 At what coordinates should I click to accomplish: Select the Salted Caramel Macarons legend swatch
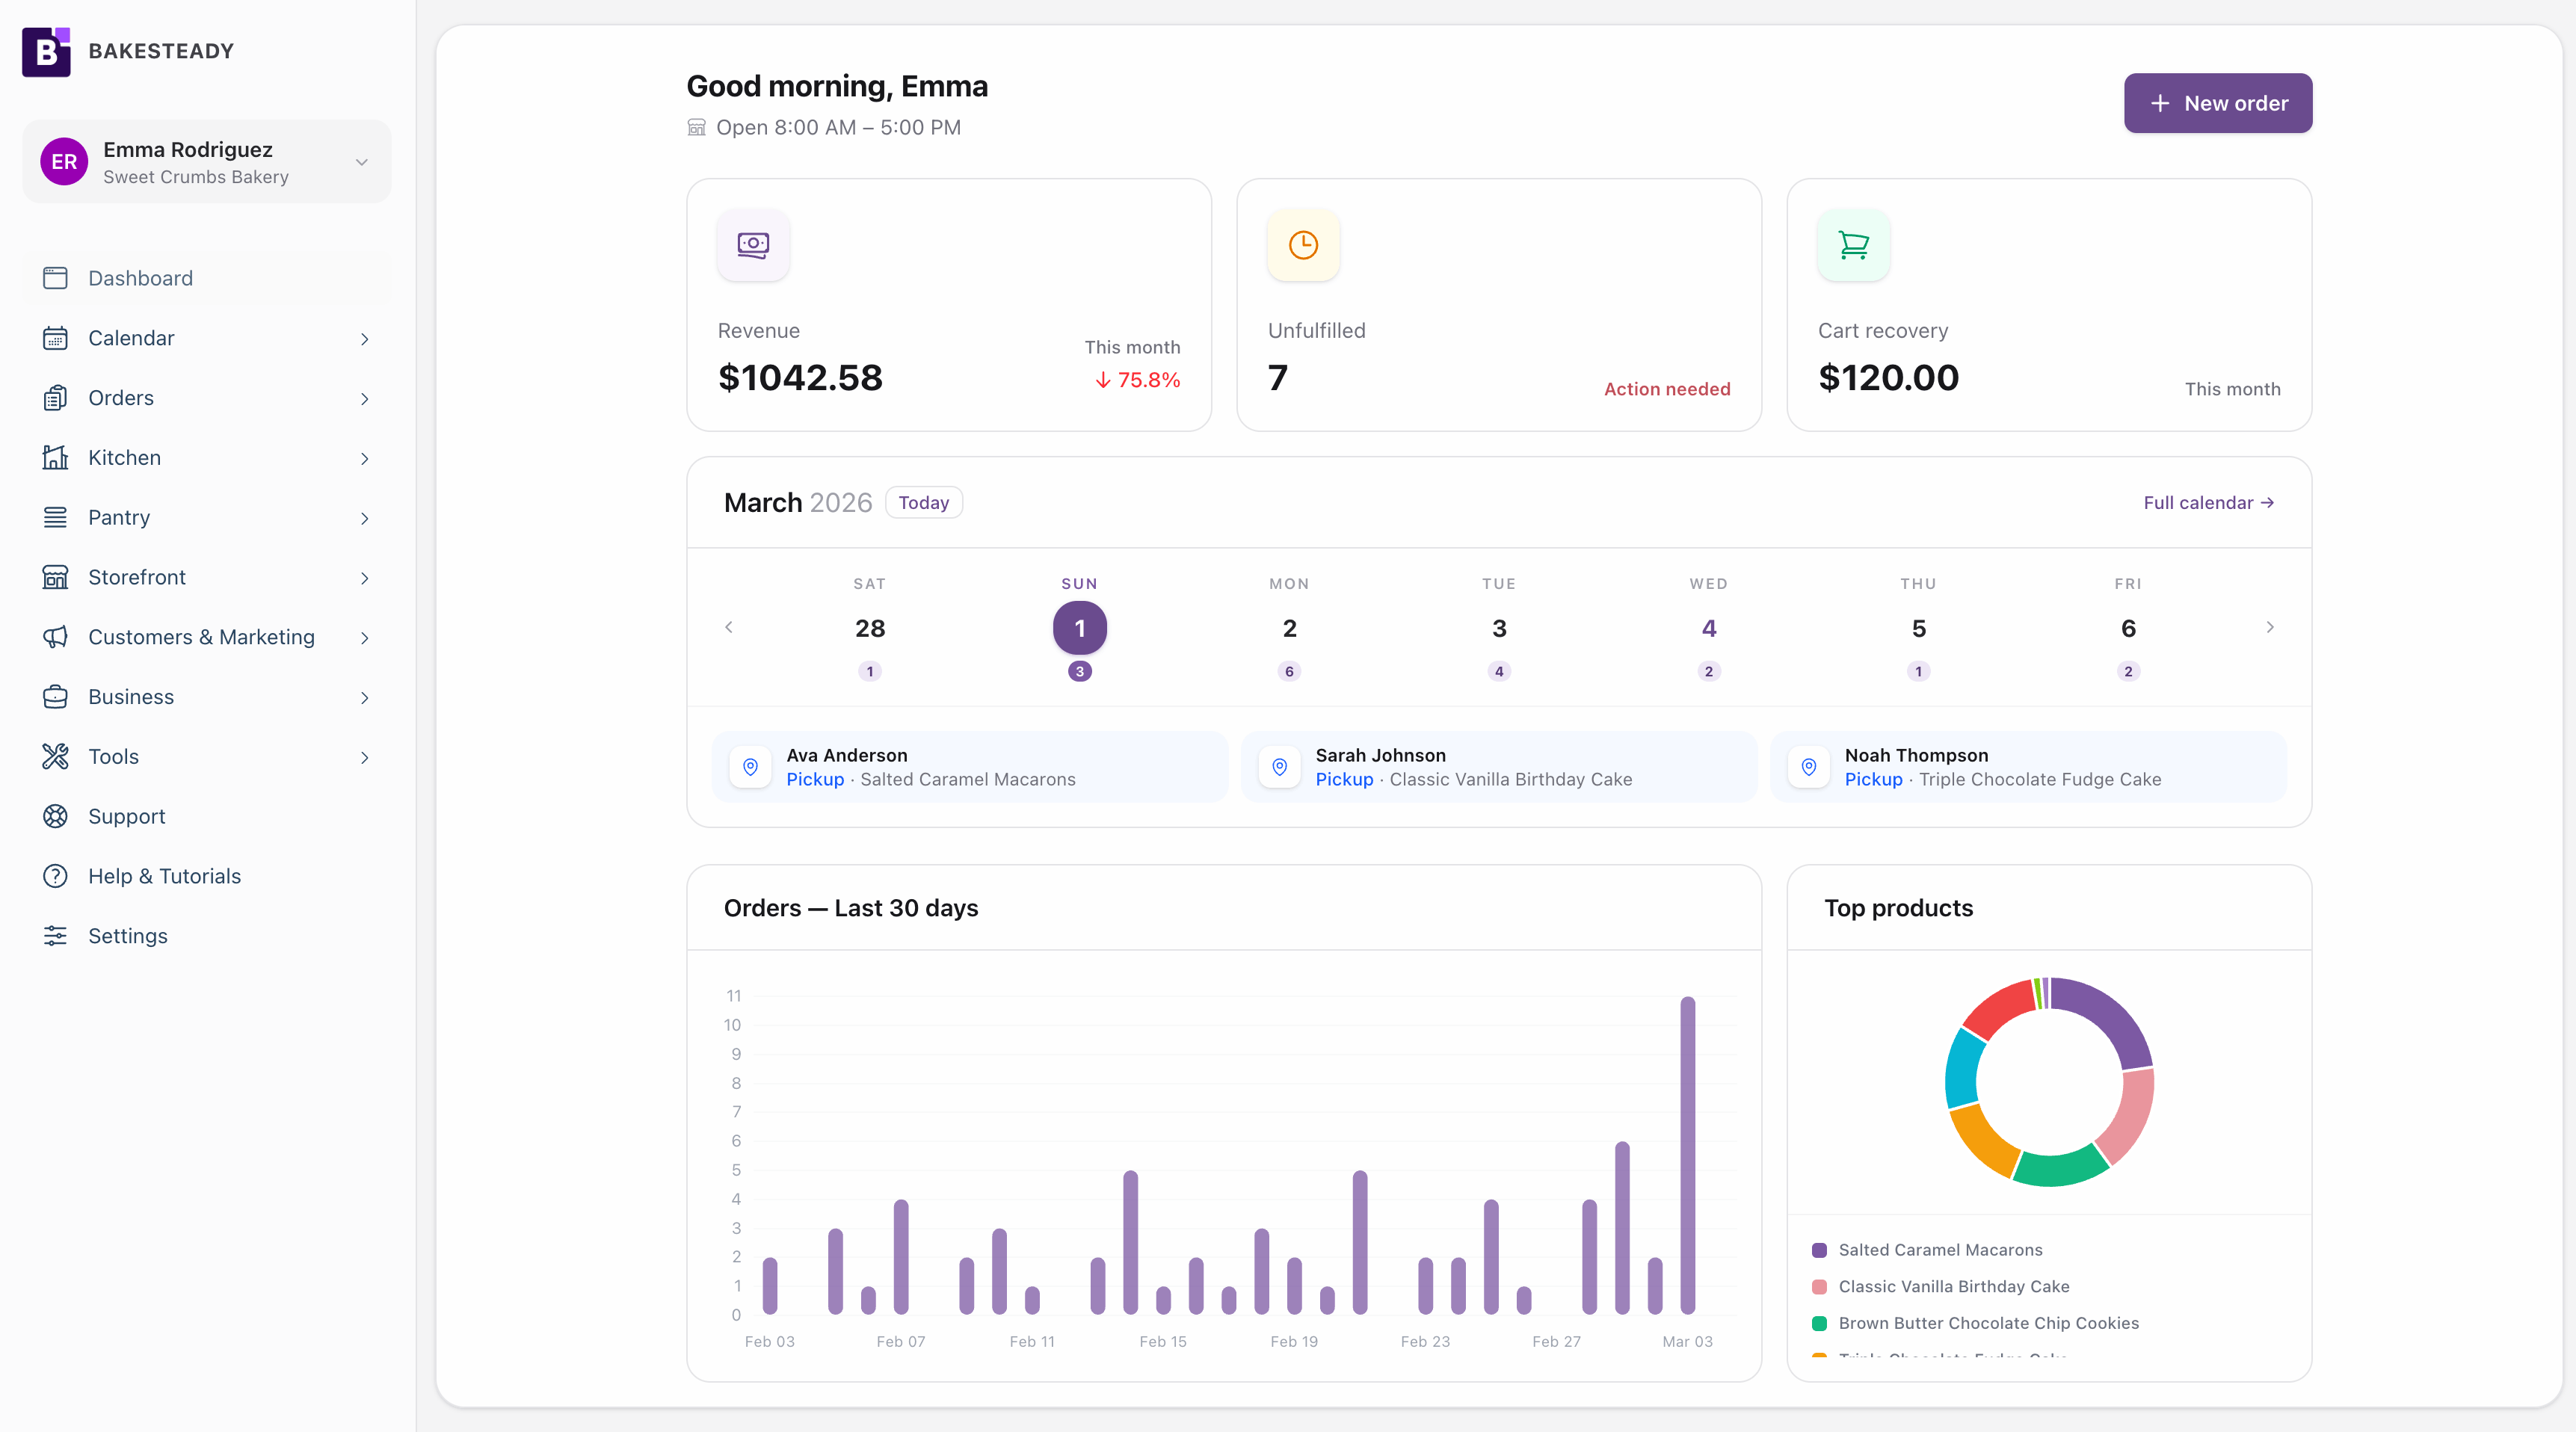click(x=1821, y=1249)
